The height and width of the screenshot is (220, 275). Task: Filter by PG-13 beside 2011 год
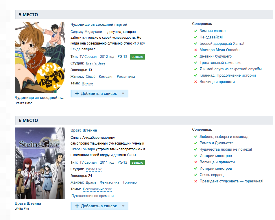click(122, 162)
